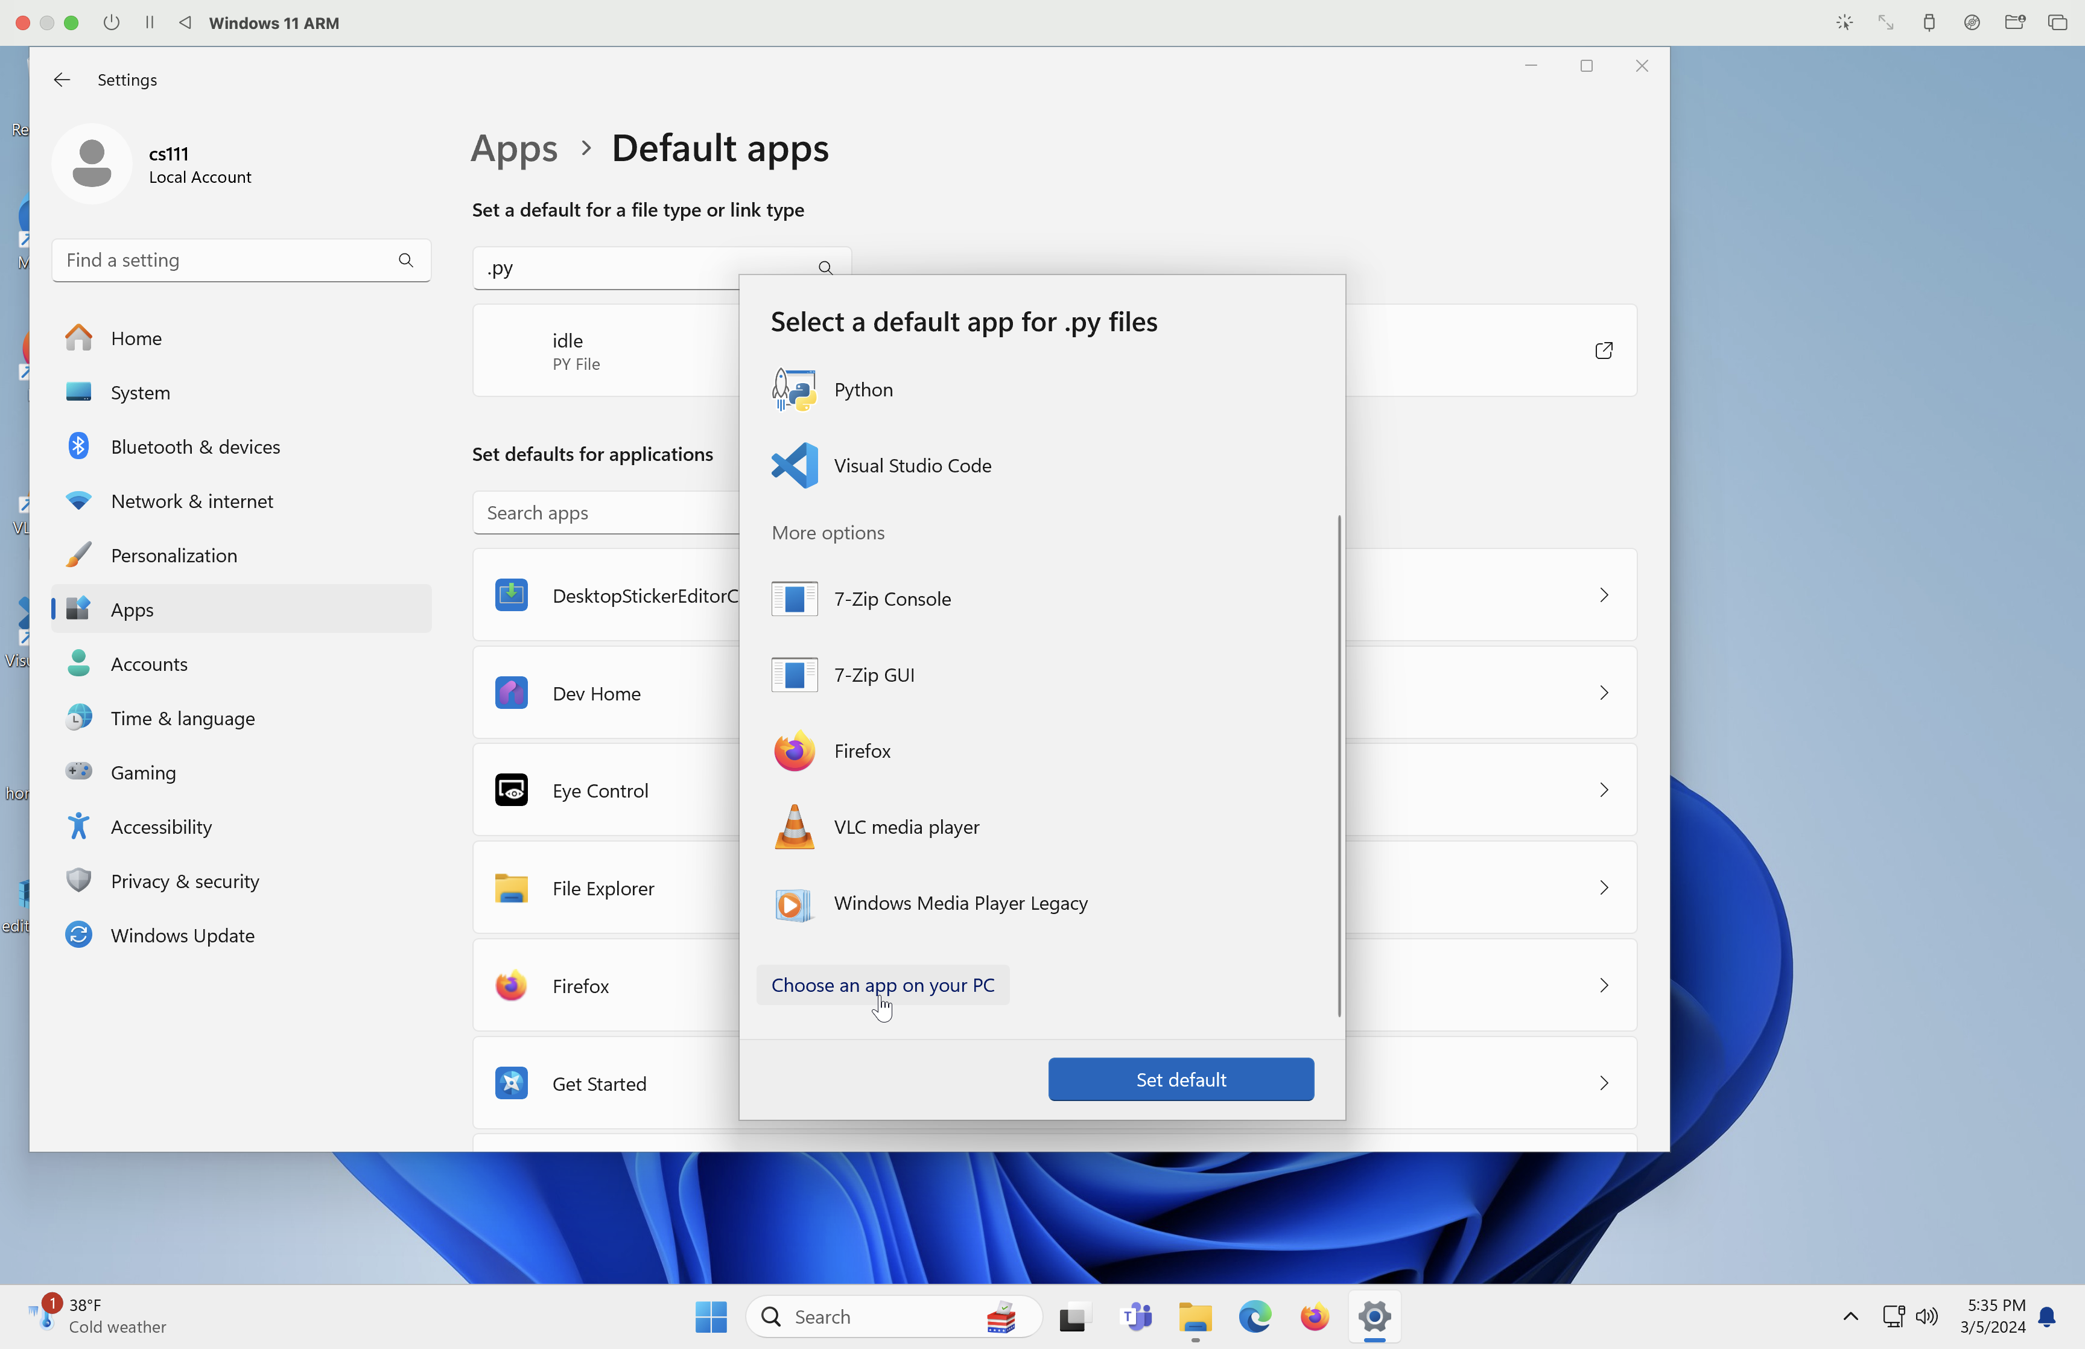Click the Get Started app icon
The height and width of the screenshot is (1349, 2085).
click(x=512, y=1084)
